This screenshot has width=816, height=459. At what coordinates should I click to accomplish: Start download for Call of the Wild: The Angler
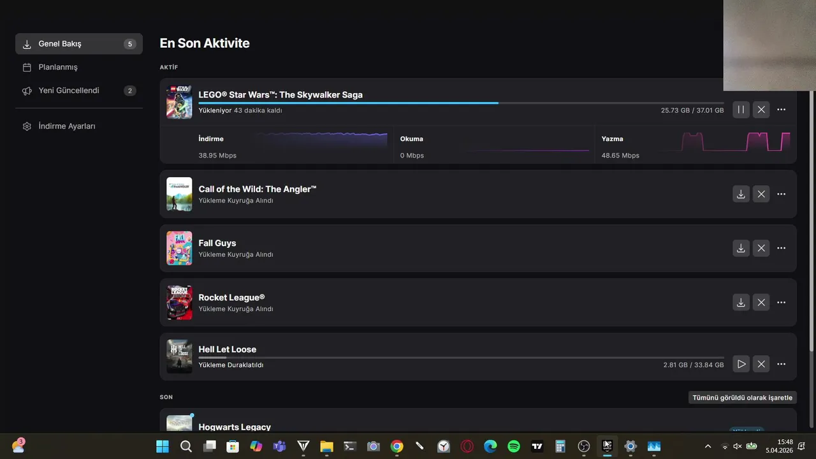point(741,194)
